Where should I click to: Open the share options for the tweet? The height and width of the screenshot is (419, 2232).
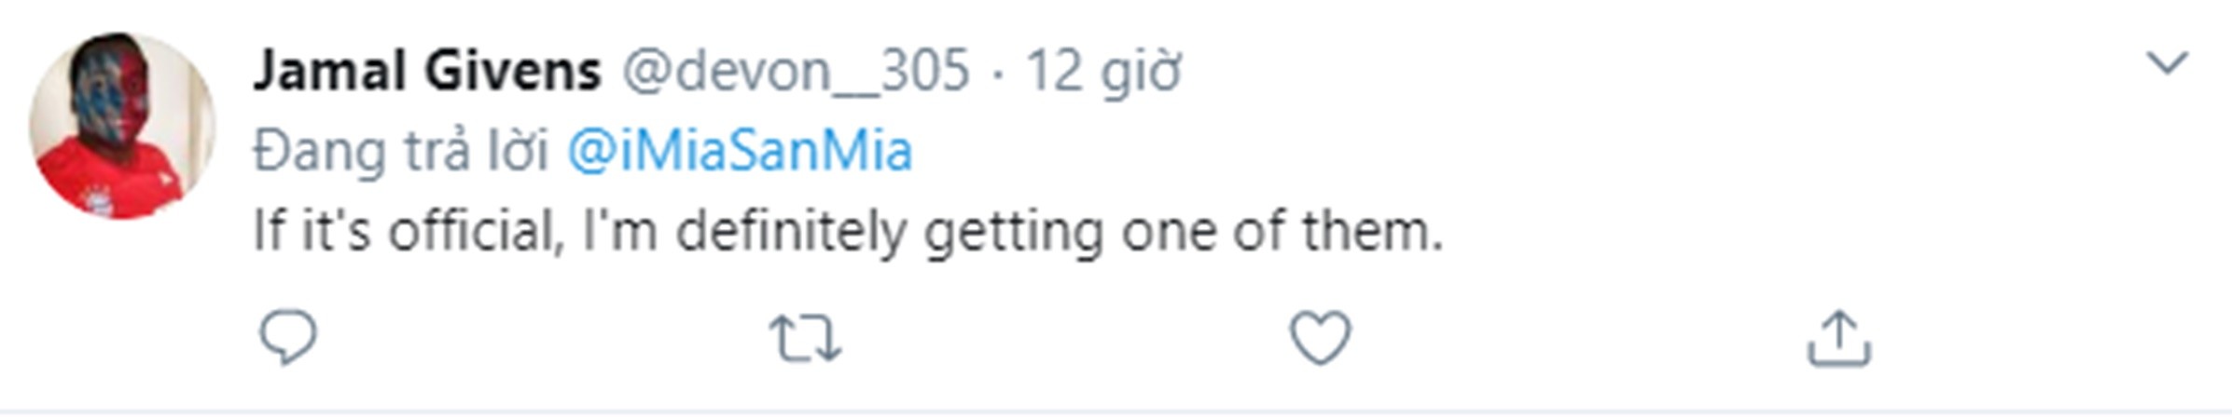point(1838,339)
